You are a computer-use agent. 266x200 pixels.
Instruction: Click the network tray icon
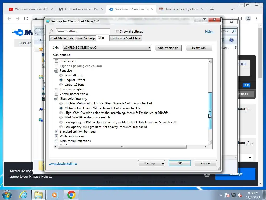pyautogui.click(x=234, y=195)
